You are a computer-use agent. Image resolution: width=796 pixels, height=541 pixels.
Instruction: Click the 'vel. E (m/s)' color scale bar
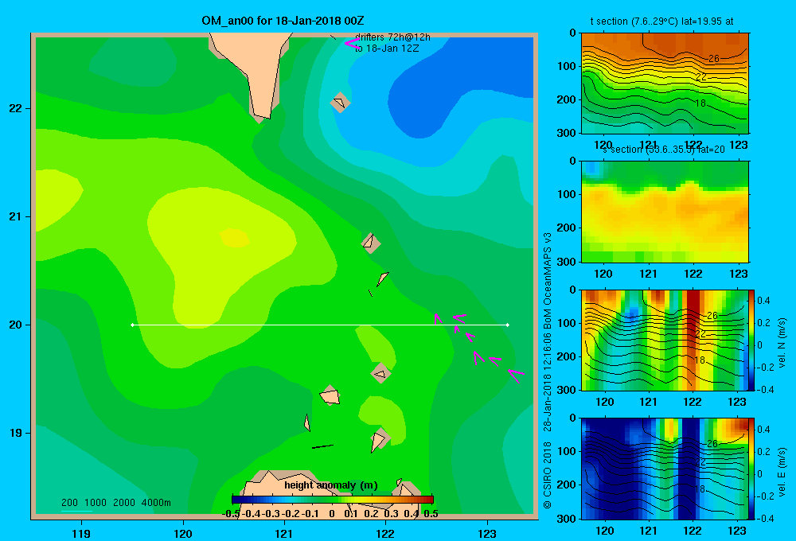[x=752, y=469]
